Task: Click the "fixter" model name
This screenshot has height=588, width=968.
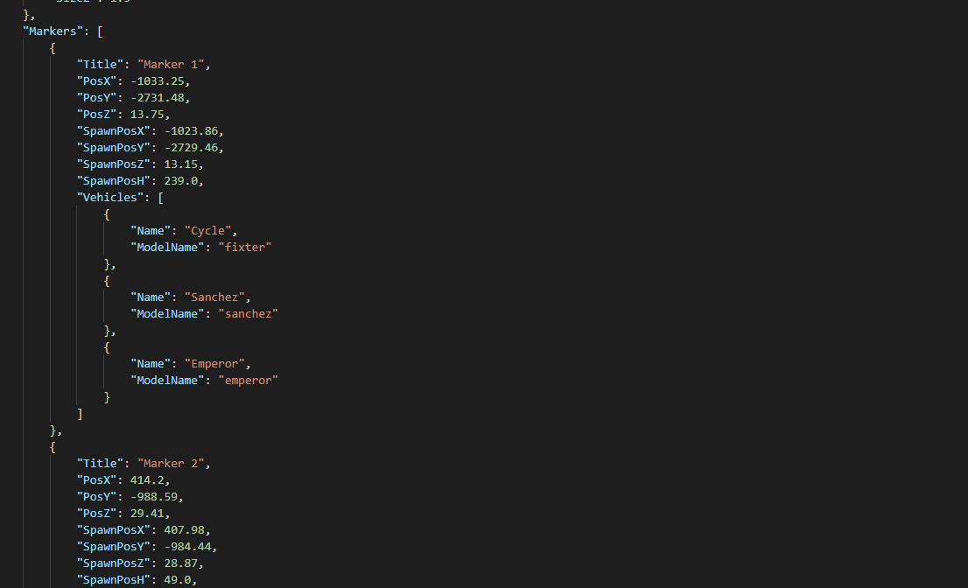Action: coord(244,247)
